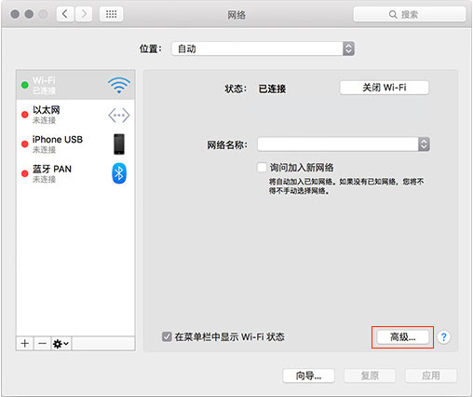Image resolution: width=473 pixels, height=397 pixels.
Task: Select the iPhone USB phone icon
Action: tap(119, 144)
